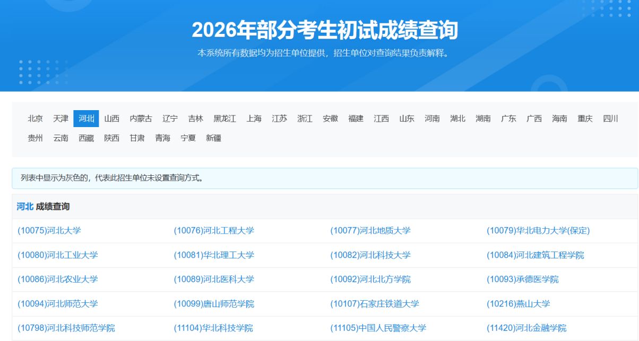Viewport: 639px width, 341px height.
Task: Open the 广东 province tab
Action: [509, 119]
